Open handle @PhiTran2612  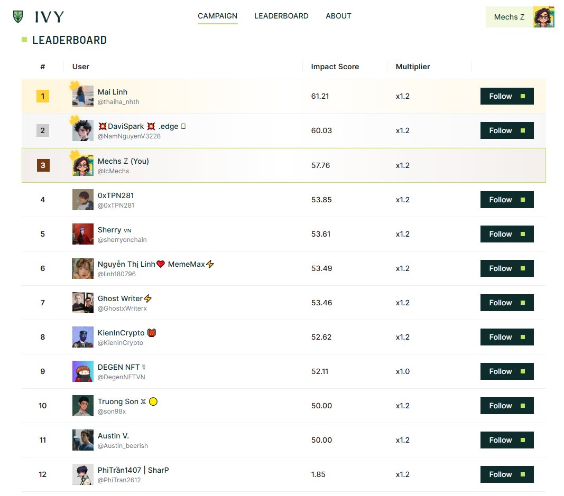tap(119, 480)
